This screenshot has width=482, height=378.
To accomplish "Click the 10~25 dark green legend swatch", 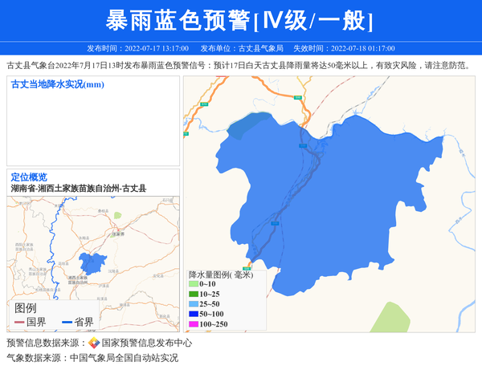I will tap(194, 295).
